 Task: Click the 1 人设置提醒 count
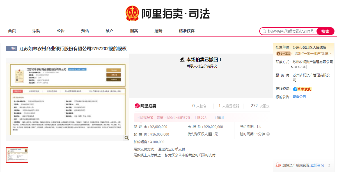click(229, 106)
